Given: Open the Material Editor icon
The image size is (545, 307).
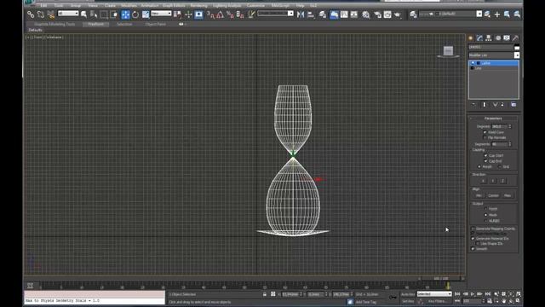Looking at the screenshot, I should pyautogui.click(x=365, y=14).
